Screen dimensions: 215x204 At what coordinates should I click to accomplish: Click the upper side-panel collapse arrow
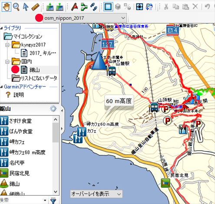(x=62, y=111)
